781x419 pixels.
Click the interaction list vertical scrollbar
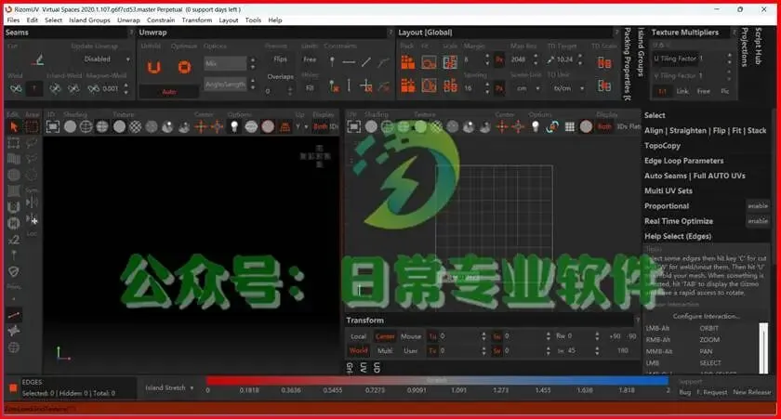(763, 347)
